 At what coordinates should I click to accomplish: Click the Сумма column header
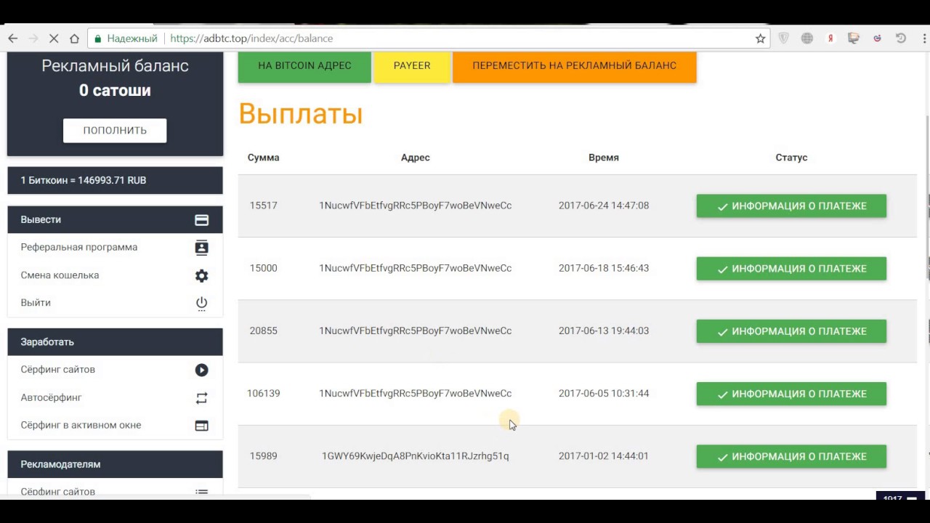click(264, 158)
